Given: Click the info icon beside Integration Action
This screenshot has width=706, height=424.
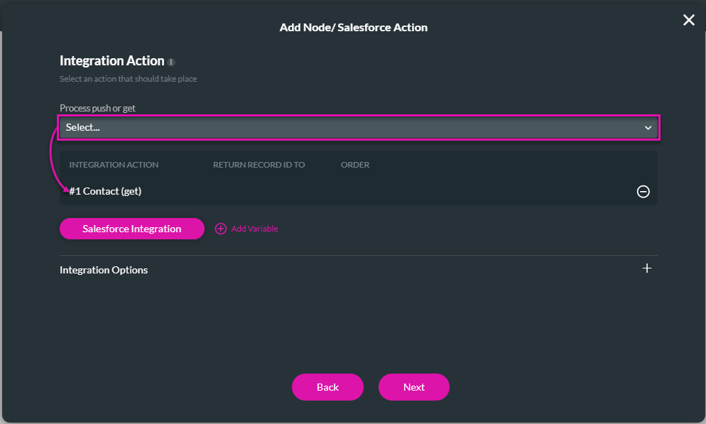Looking at the screenshot, I should pos(170,62).
